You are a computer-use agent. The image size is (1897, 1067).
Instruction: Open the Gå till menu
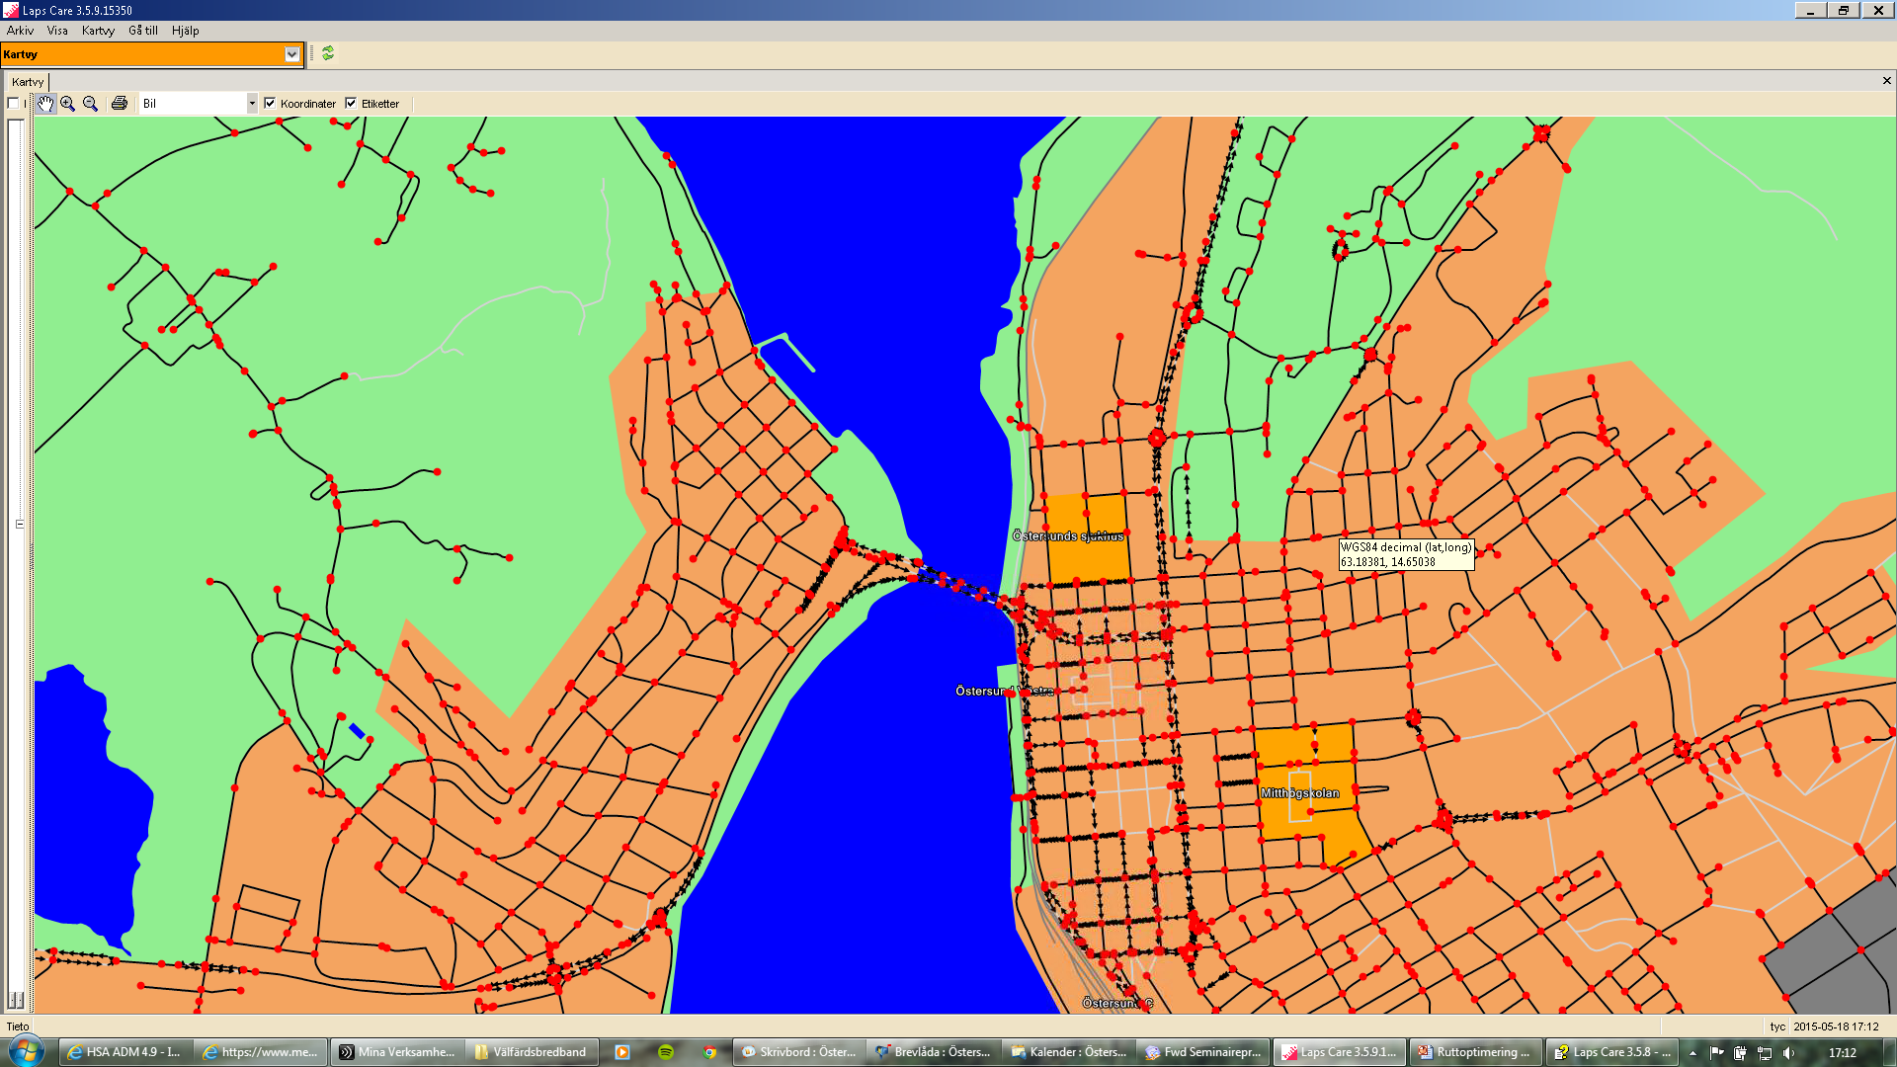pyautogui.click(x=143, y=31)
